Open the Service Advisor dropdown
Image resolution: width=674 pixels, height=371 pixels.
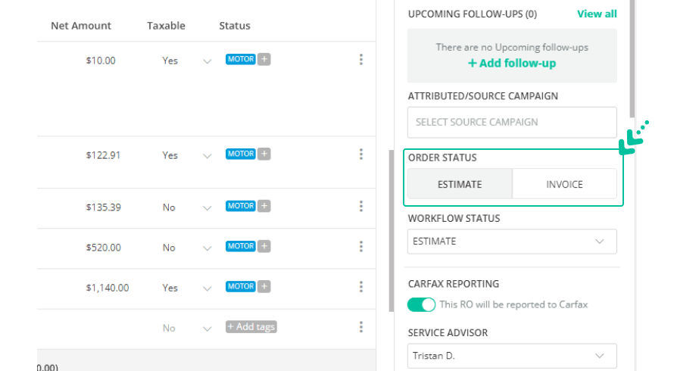point(512,355)
